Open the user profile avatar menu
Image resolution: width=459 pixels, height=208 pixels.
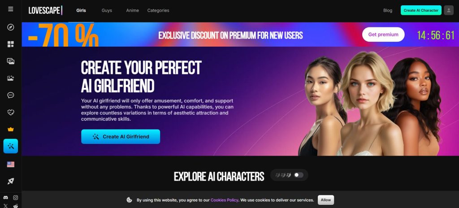[448, 10]
